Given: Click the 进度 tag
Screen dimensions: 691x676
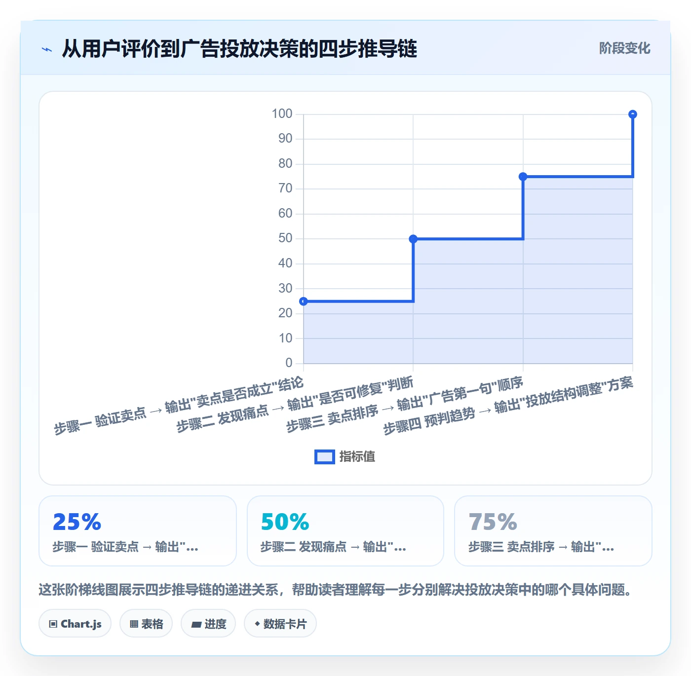Looking at the screenshot, I should (x=208, y=624).
